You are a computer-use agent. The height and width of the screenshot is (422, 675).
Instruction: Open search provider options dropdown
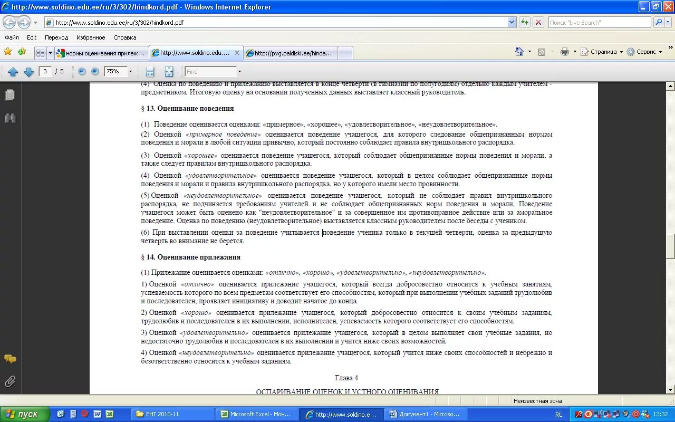click(x=668, y=23)
